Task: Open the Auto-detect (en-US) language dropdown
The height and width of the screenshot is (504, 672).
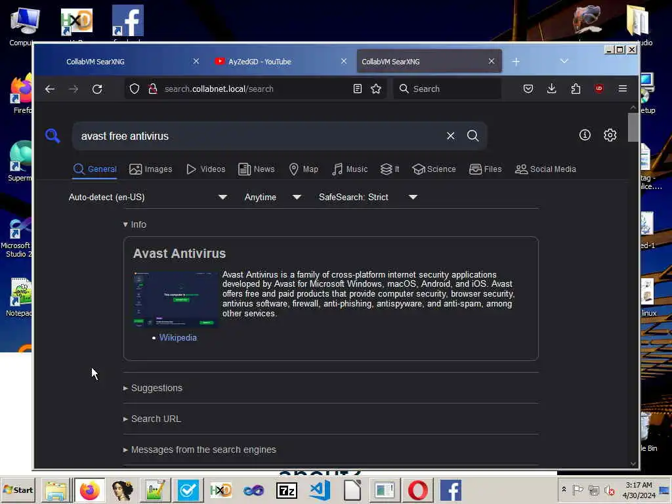Action: pyautogui.click(x=148, y=197)
